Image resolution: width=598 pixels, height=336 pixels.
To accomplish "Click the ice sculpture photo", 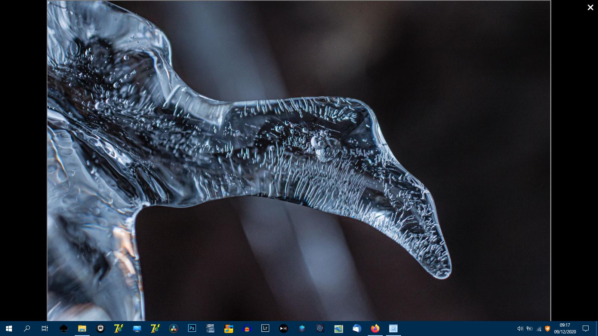I will [x=298, y=161].
